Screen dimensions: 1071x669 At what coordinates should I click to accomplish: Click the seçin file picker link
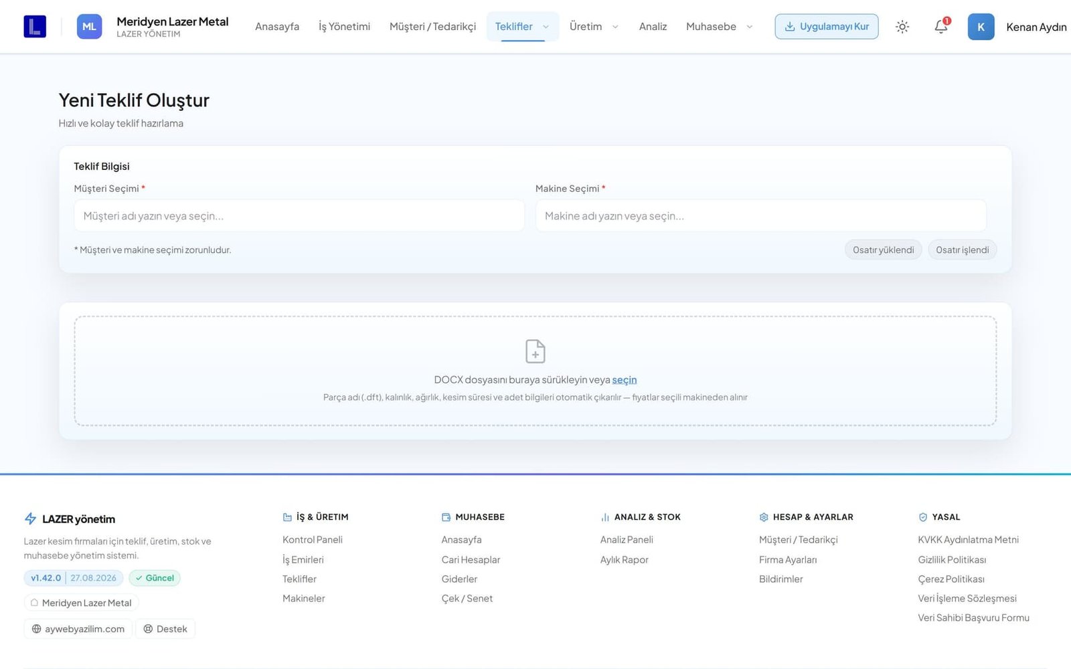[x=625, y=380]
